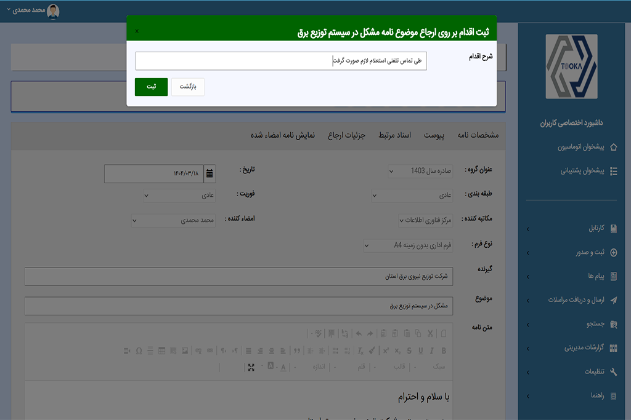631x420 pixels.
Task: Click the Omega special character icon
Action: tap(139, 351)
